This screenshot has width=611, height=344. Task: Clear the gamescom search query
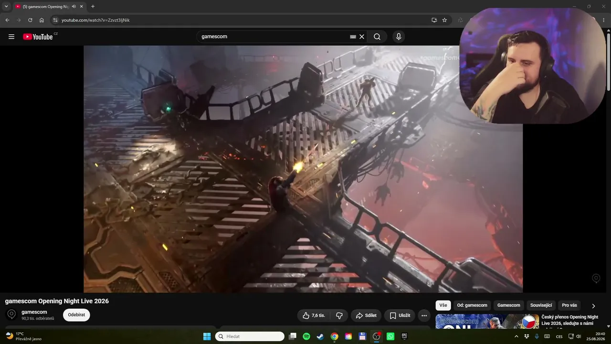[362, 37]
